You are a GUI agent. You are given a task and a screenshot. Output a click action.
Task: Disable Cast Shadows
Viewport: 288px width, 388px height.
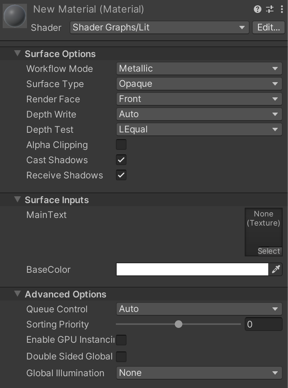click(121, 160)
